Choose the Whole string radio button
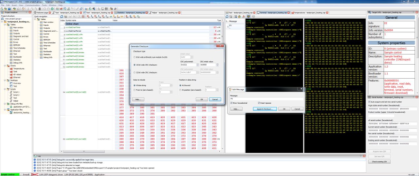The image size is (419, 176). [x=135, y=85]
